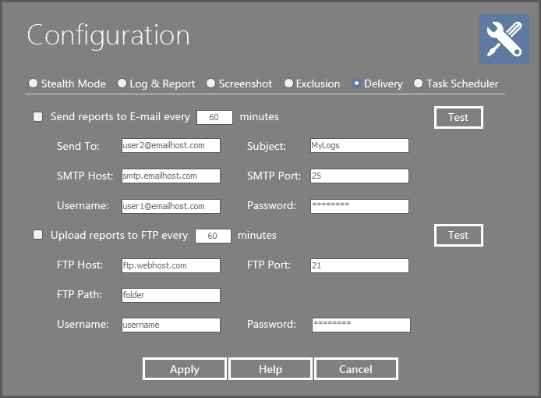The height and width of the screenshot is (398, 541).
Task: Switch to the Log & Report section
Action: coord(122,84)
